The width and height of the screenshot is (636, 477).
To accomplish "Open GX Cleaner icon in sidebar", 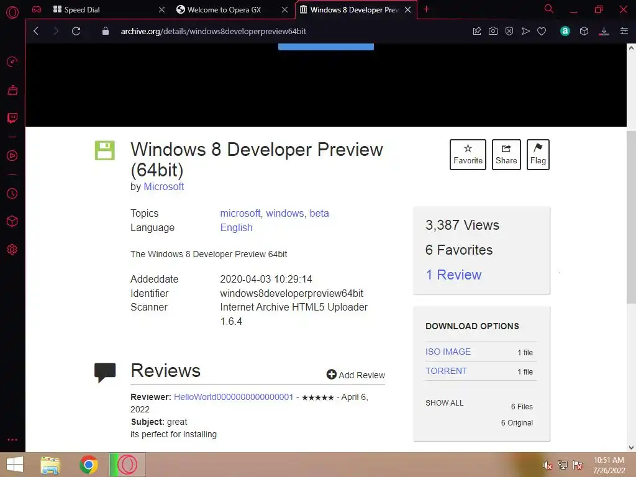I will click(x=12, y=90).
